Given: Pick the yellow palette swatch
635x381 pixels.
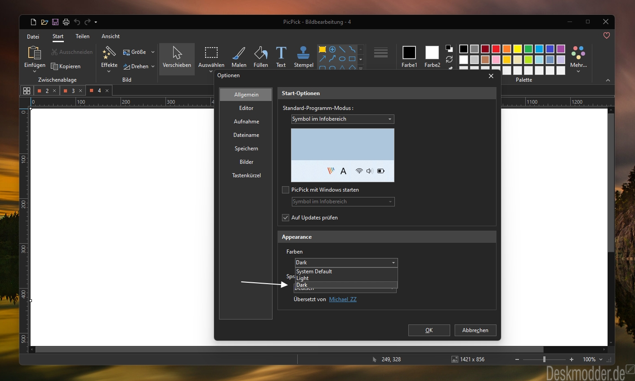Looking at the screenshot, I should click(518, 49).
